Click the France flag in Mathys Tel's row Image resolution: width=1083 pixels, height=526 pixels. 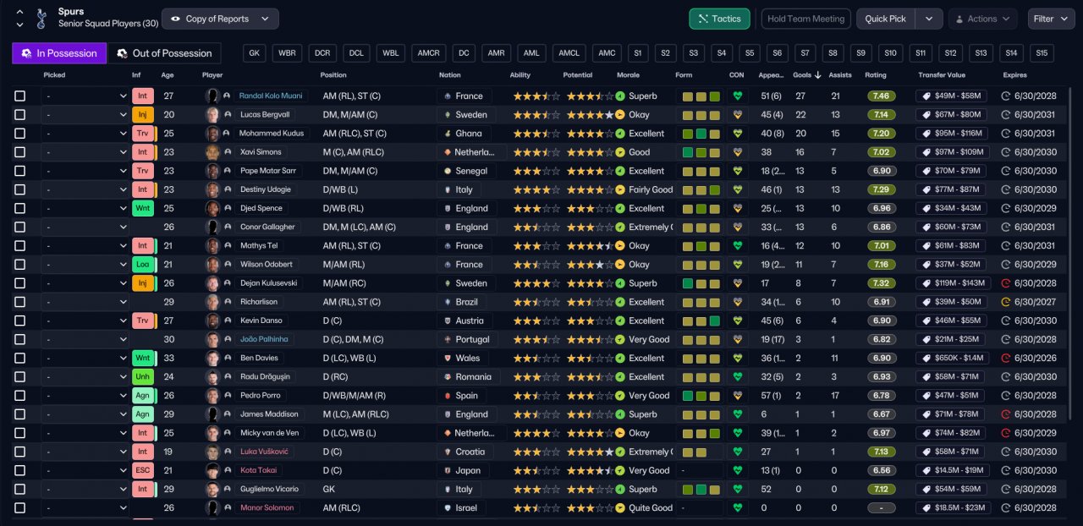[447, 245]
